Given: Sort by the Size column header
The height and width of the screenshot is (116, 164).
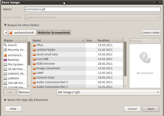Looking at the screenshot, I should [x=91, y=40].
